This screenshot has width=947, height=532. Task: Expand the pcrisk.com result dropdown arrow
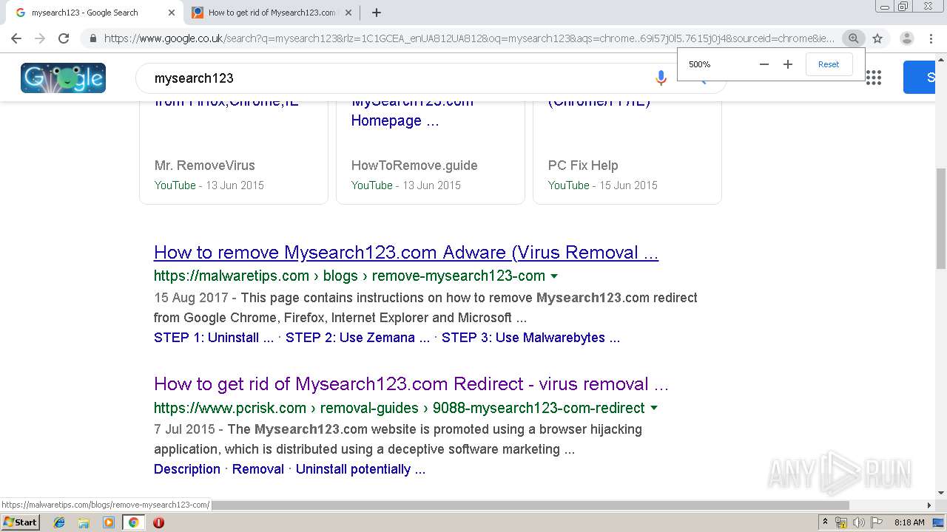click(x=654, y=408)
